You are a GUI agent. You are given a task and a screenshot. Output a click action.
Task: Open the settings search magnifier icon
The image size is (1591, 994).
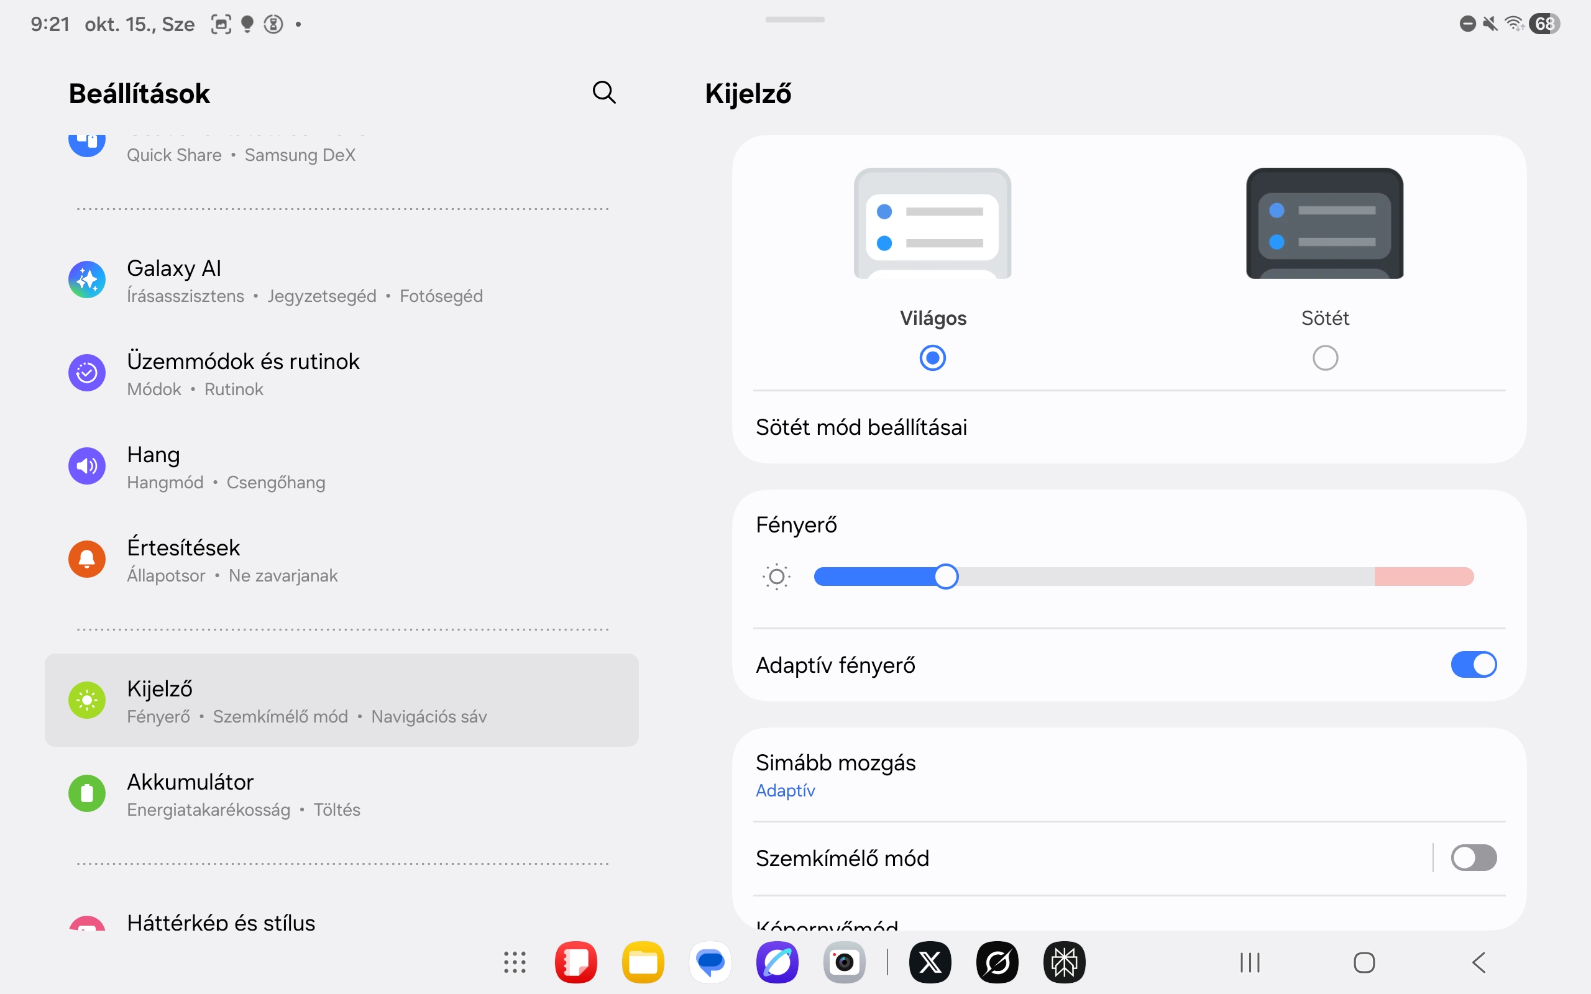tap(603, 93)
